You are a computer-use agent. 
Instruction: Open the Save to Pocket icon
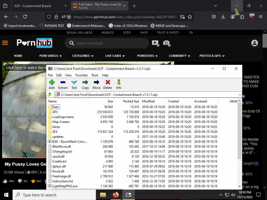[214, 17]
